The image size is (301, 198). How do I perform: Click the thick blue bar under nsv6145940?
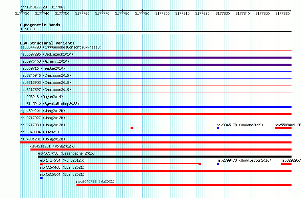point(156,107)
